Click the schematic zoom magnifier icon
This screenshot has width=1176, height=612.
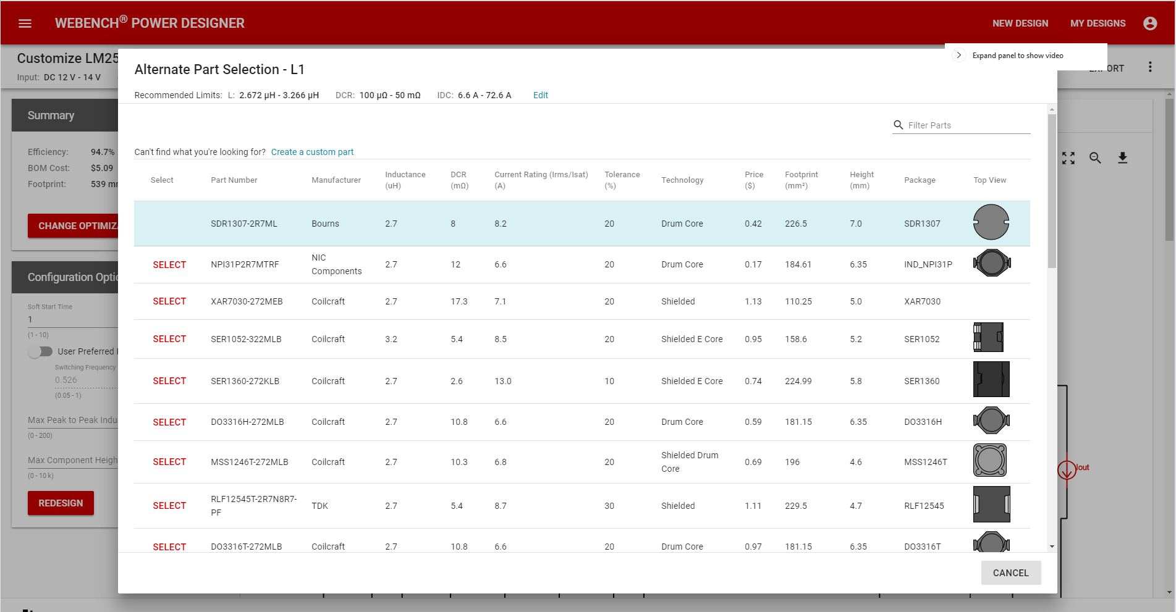pyautogui.click(x=1095, y=158)
